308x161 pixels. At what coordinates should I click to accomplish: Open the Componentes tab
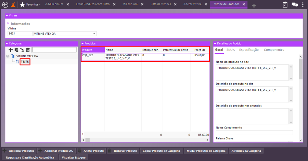(274, 50)
